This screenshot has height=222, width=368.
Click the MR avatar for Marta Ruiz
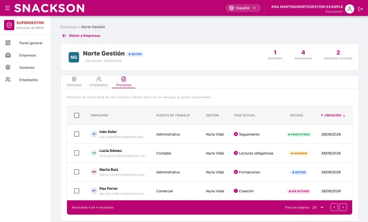coord(94,172)
